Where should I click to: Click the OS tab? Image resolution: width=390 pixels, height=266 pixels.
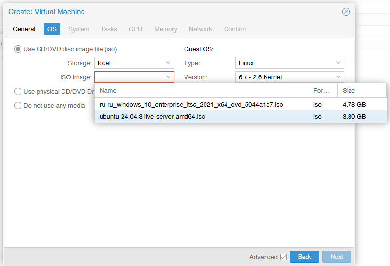pos(52,29)
